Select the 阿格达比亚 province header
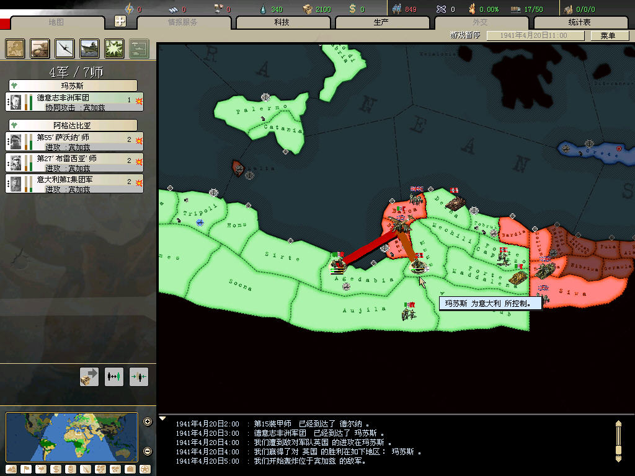Image resolution: width=635 pixels, height=476 pixels. (73, 125)
